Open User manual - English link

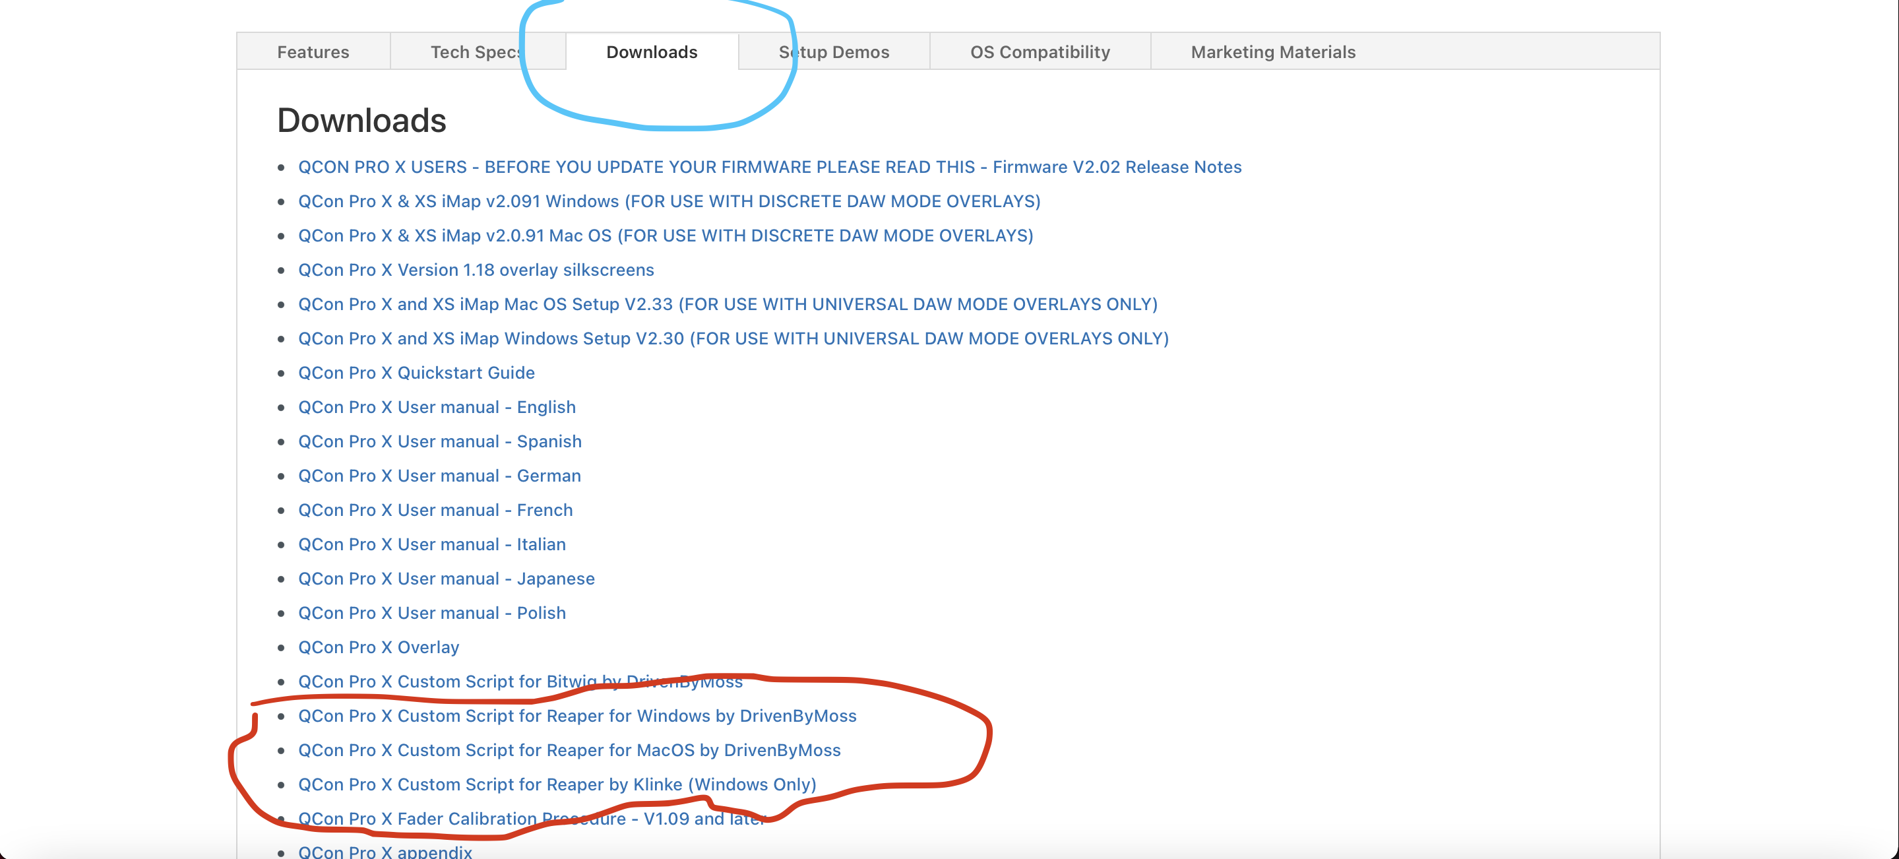coord(437,407)
